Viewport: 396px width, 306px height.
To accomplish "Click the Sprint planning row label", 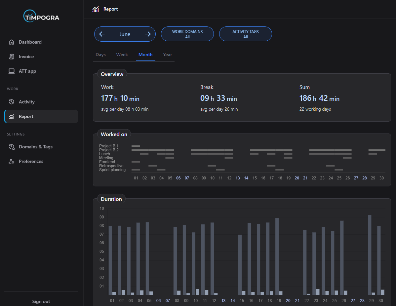I will tap(112, 170).
